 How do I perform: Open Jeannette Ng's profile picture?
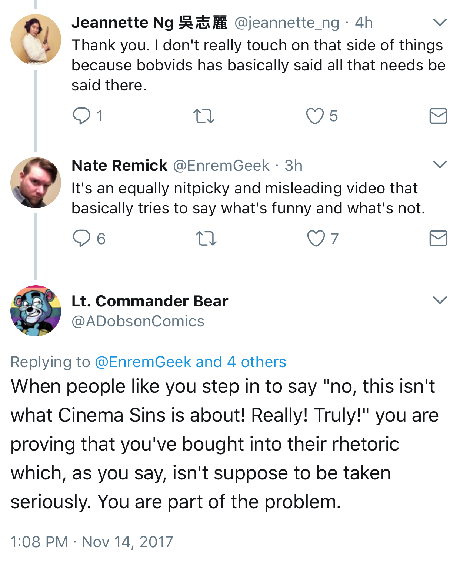pos(36,40)
